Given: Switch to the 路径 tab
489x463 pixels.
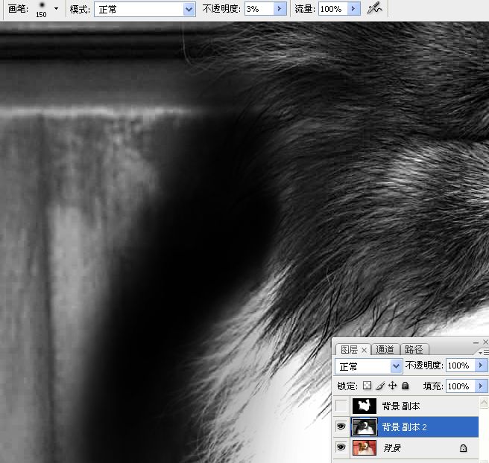Looking at the screenshot, I should click(x=412, y=349).
